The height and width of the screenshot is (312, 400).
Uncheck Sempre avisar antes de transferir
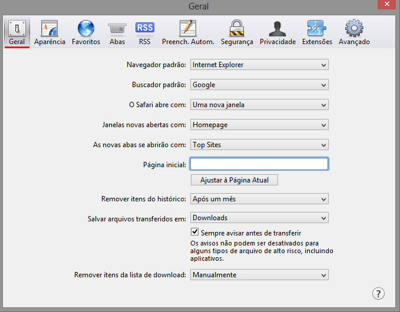click(196, 233)
